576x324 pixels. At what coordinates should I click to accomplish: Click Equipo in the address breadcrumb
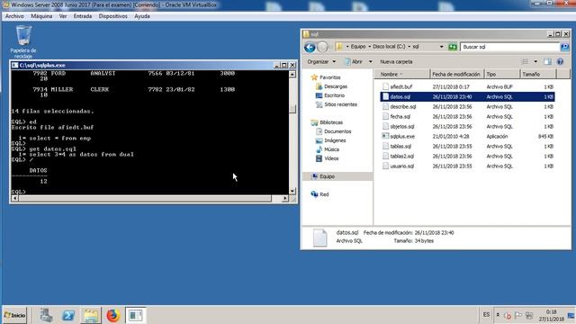[358, 47]
